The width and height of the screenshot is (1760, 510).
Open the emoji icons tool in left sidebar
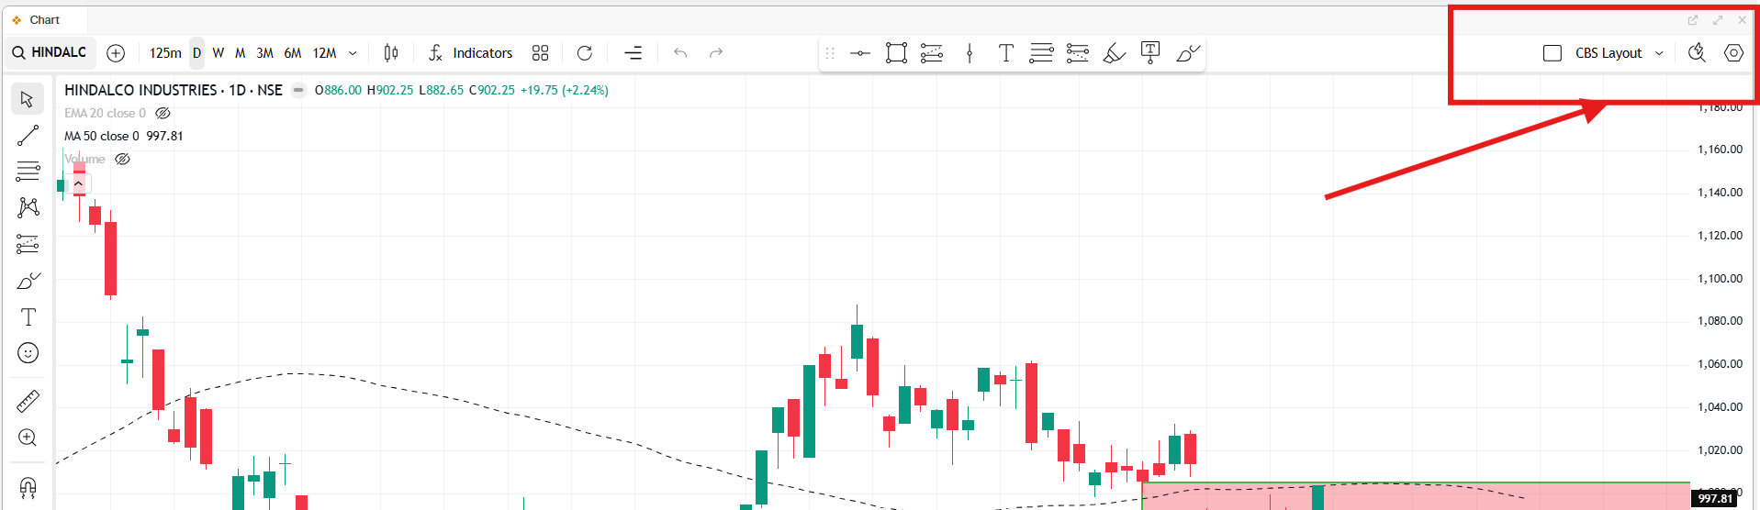(28, 353)
